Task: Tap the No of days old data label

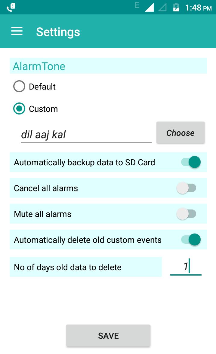Action: click(x=68, y=267)
